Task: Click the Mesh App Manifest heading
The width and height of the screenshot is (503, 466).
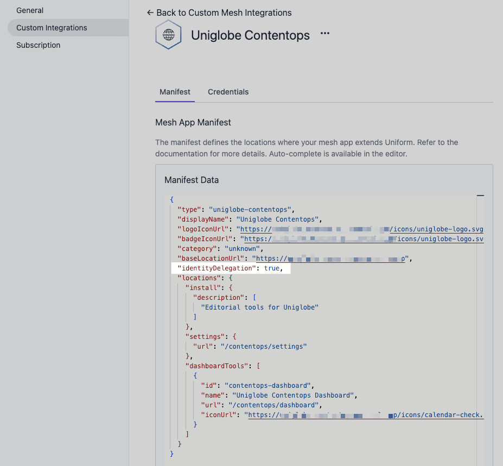Action: point(193,122)
